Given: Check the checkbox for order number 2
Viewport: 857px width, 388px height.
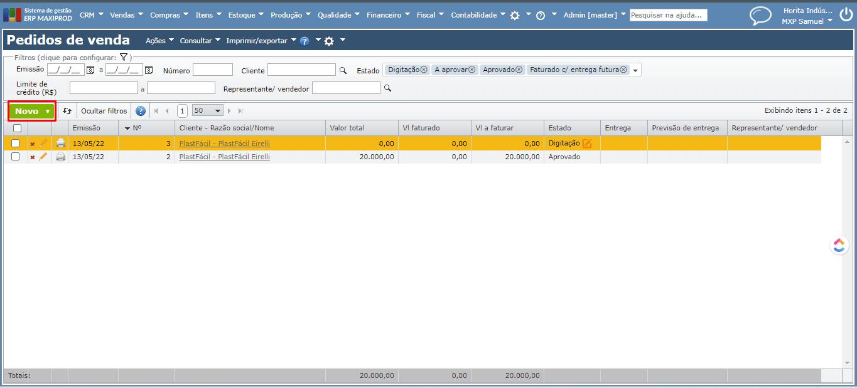Looking at the screenshot, I should pyautogui.click(x=16, y=157).
